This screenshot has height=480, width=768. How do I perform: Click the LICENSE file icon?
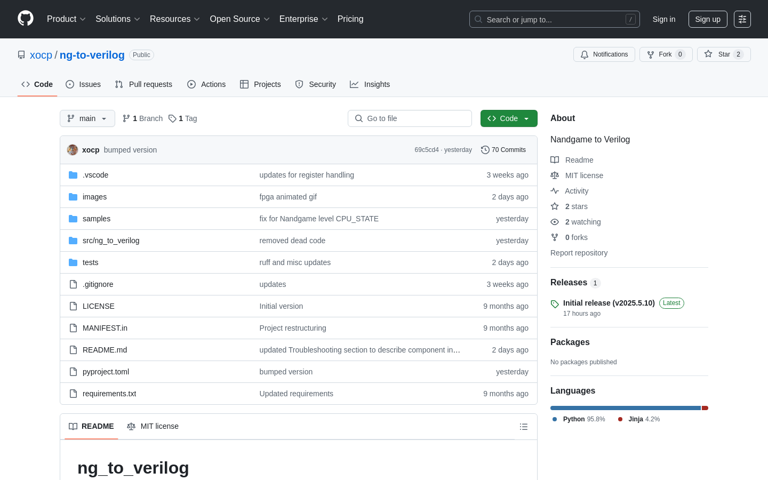pyautogui.click(x=73, y=306)
